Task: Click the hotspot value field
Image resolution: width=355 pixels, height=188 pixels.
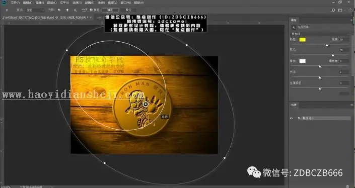Action: coord(344,50)
